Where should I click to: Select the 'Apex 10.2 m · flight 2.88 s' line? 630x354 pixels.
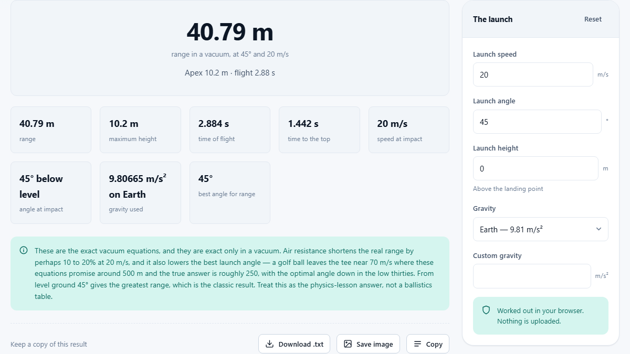tap(230, 73)
